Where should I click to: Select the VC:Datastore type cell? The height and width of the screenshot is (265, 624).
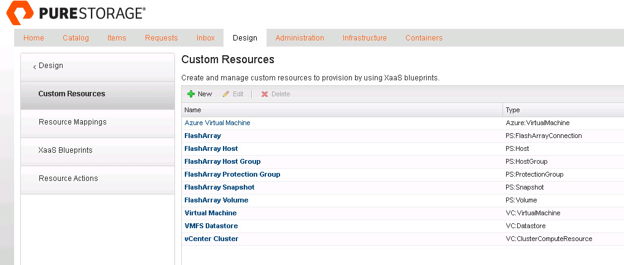pos(525,226)
